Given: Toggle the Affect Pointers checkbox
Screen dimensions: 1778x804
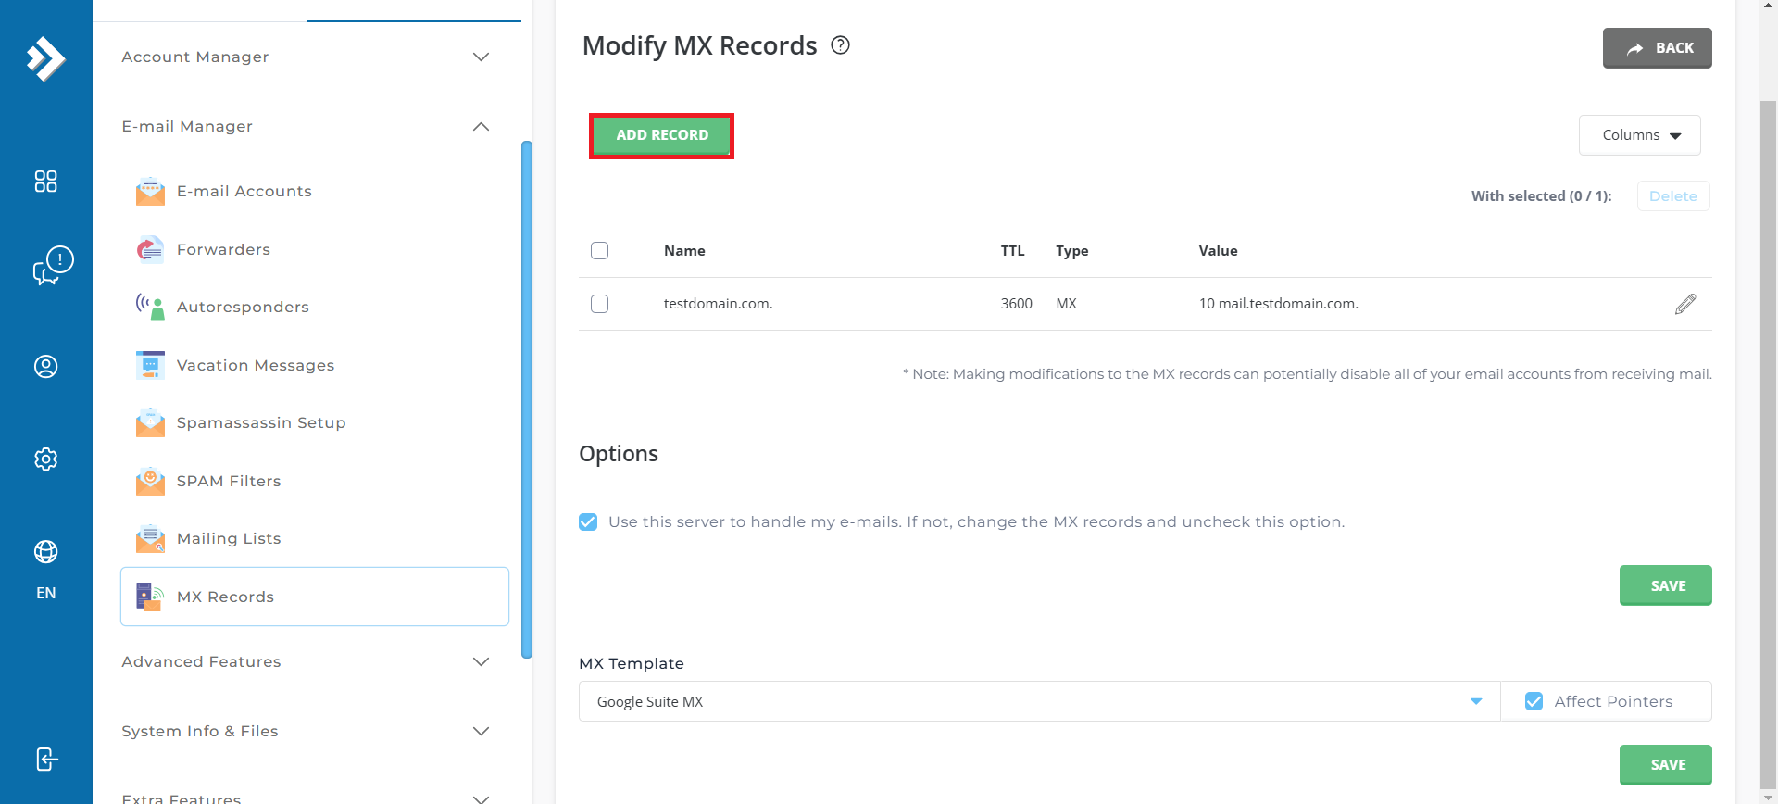Looking at the screenshot, I should [1534, 702].
